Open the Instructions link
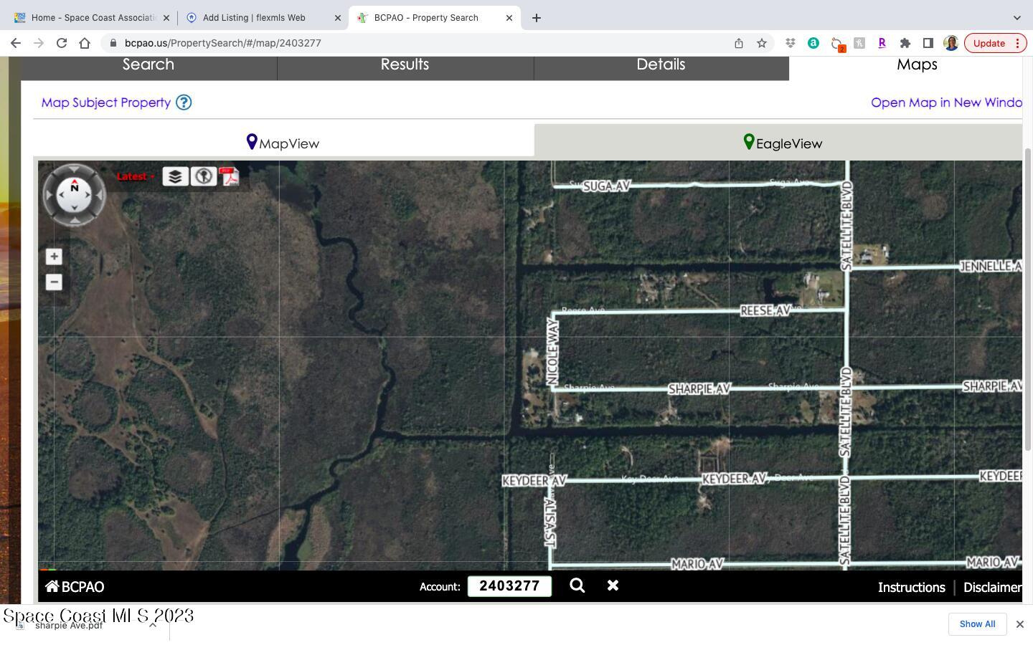1033x645 pixels. [911, 588]
